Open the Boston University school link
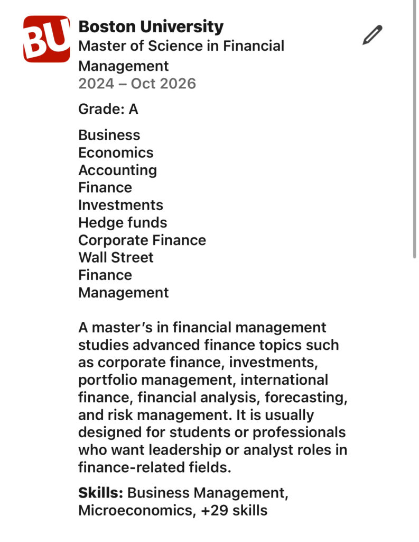The height and width of the screenshot is (542, 419). point(151,26)
